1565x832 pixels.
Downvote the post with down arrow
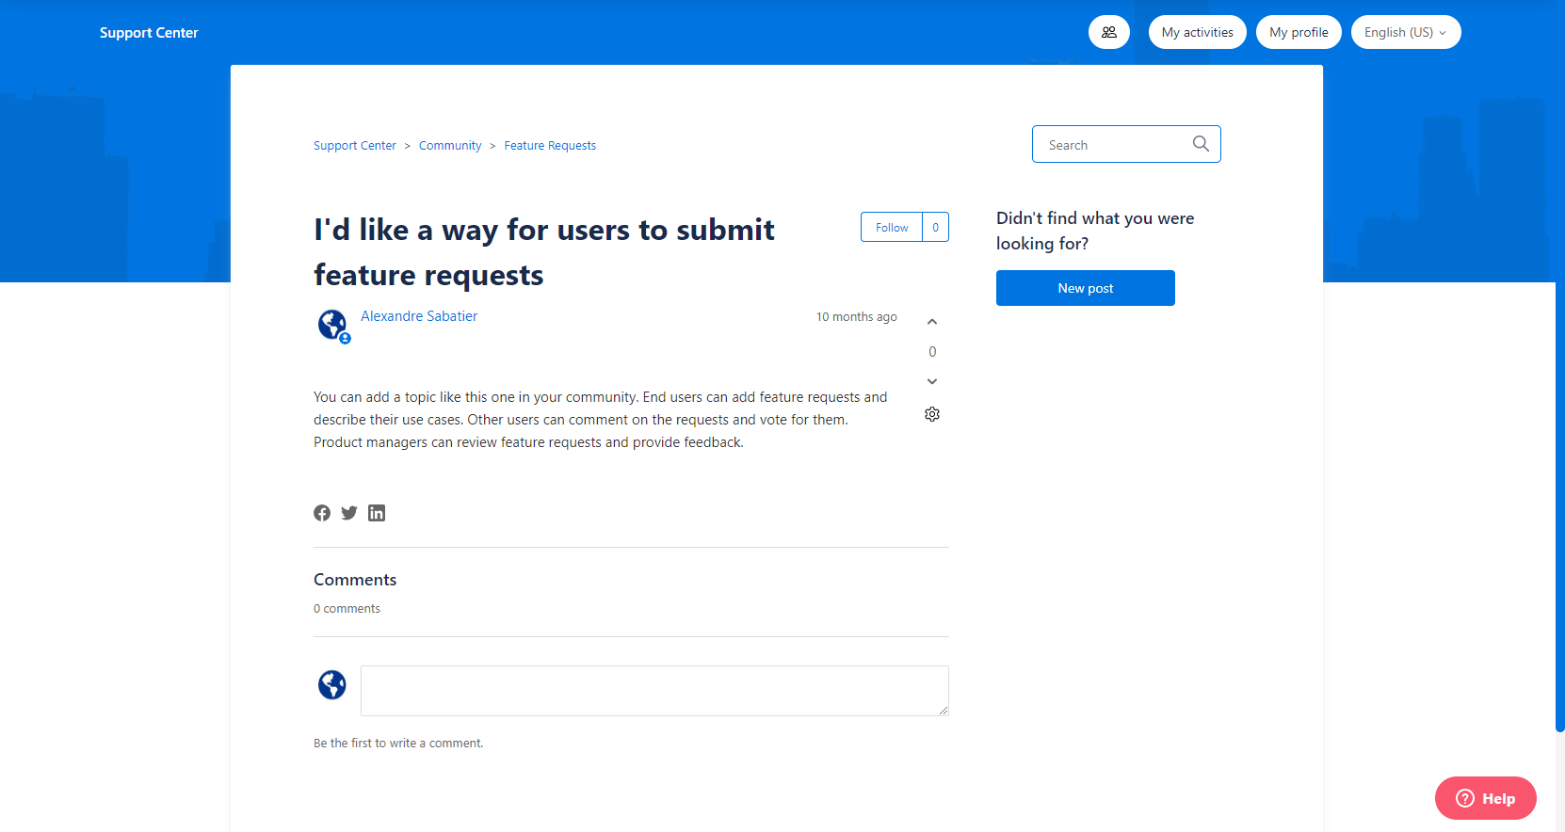(x=932, y=381)
